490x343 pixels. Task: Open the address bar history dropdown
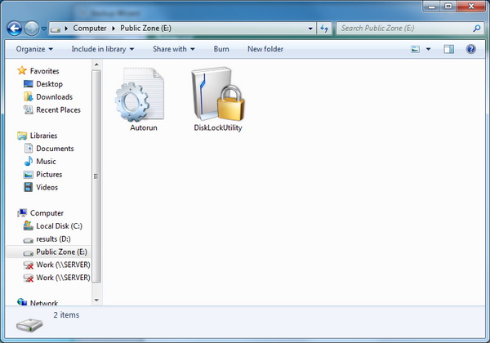click(310, 29)
